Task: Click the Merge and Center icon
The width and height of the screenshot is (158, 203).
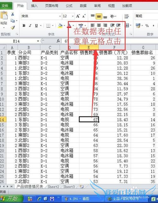Action: tap(127, 25)
